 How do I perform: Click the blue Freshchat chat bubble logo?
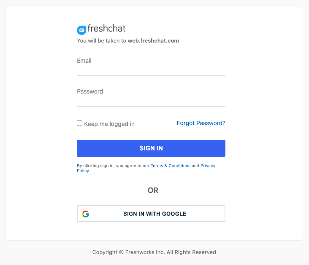click(x=81, y=30)
